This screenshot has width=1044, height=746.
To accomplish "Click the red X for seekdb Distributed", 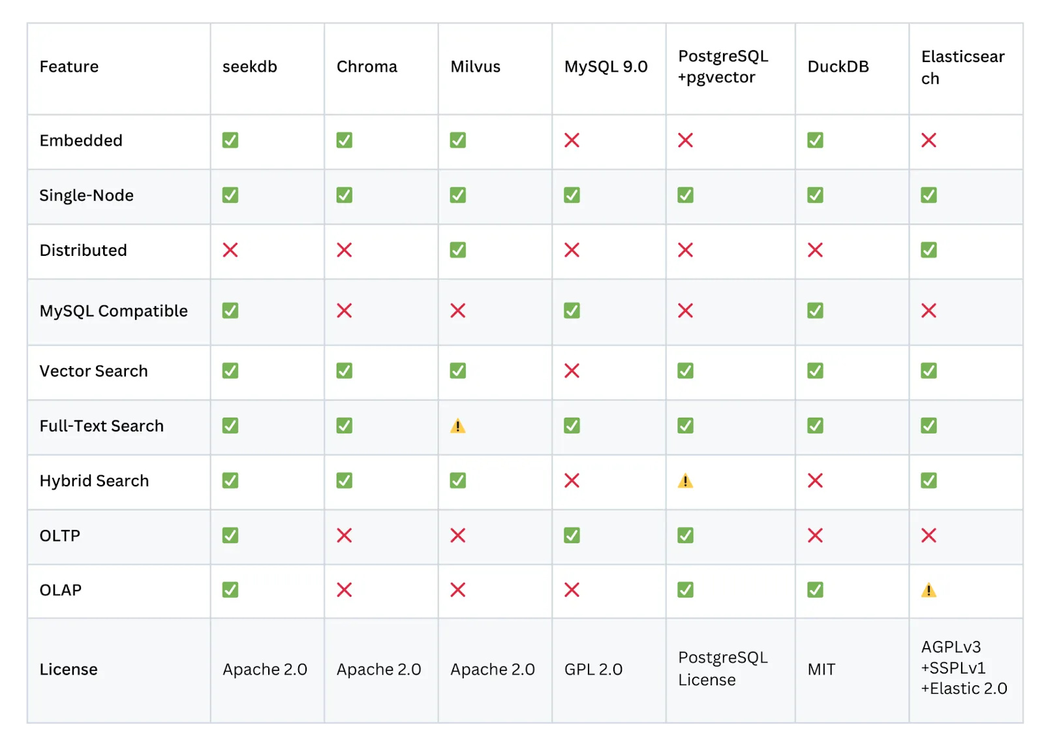I will (230, 250).
